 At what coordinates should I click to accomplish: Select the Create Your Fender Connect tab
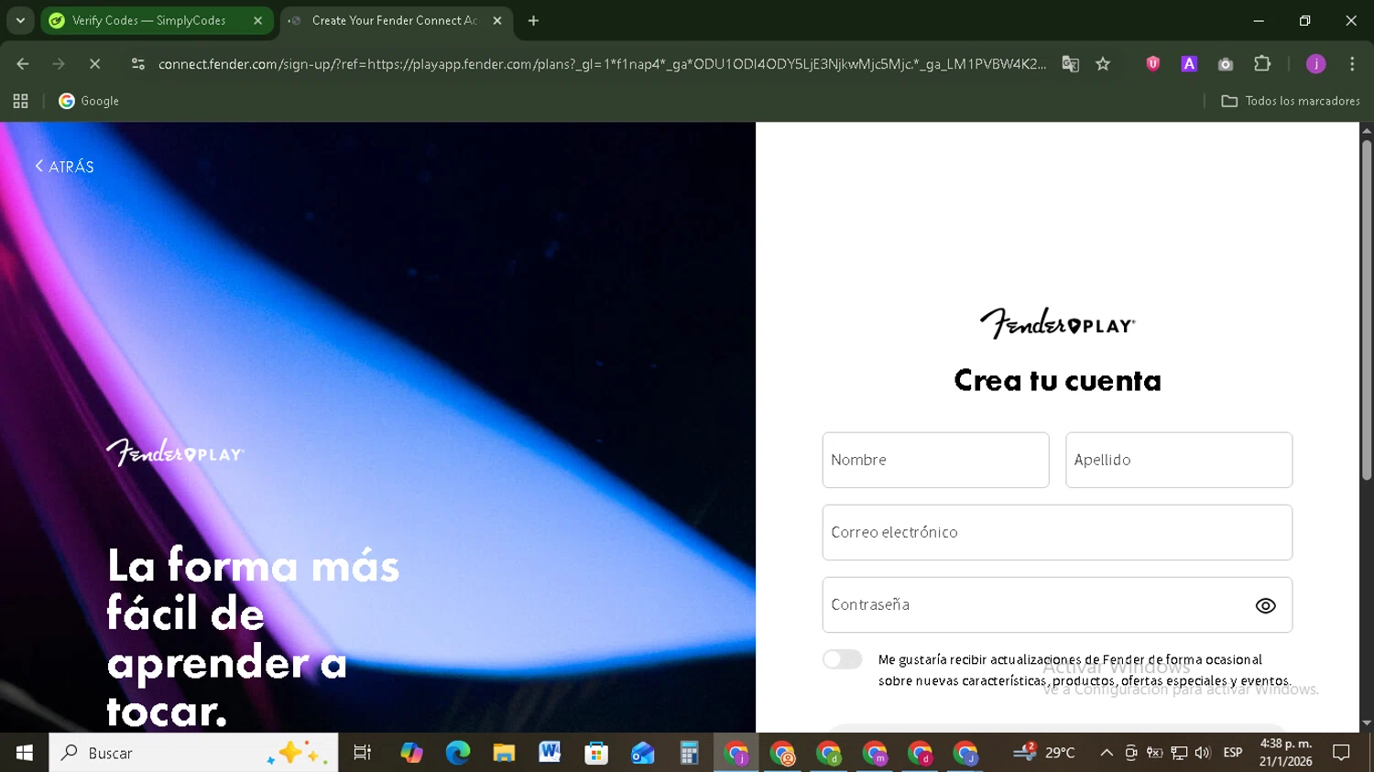(394, 20)
